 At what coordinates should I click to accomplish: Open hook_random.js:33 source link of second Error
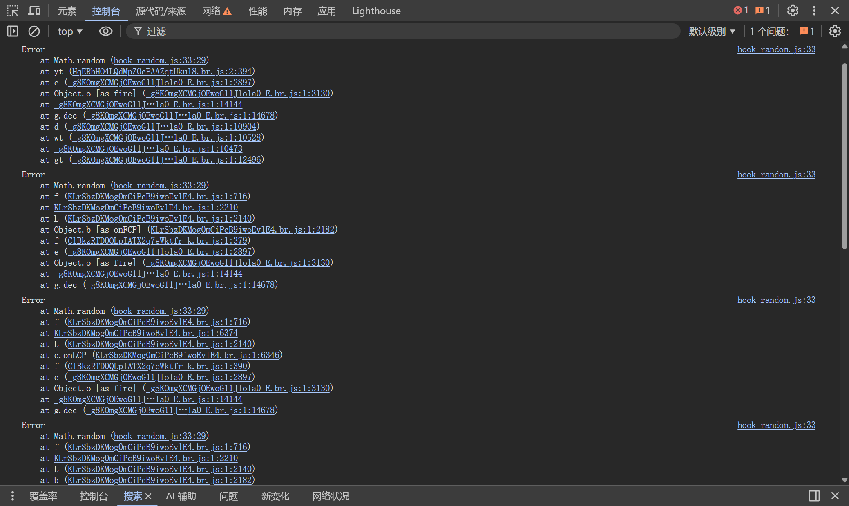coord(776,175)
